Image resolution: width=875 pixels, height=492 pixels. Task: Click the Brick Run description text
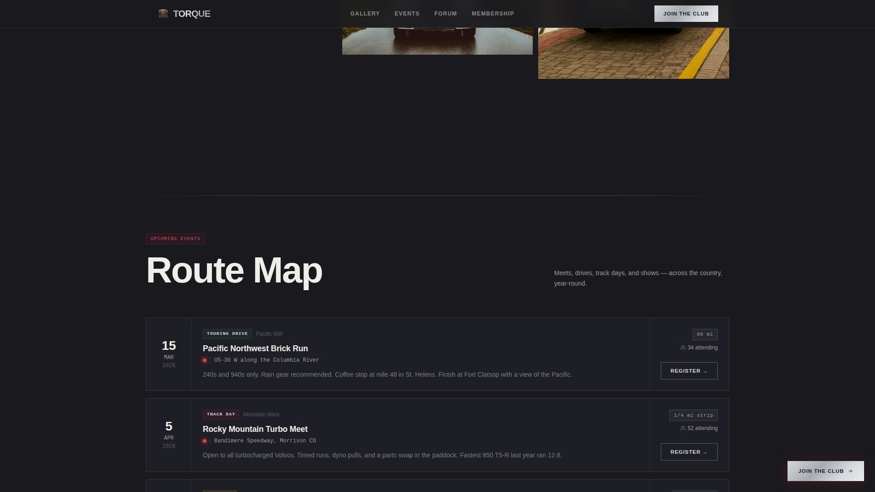[x=387, y=374]
